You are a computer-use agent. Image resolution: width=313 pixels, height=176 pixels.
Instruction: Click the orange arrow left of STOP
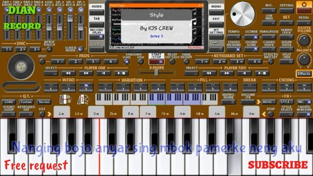264,114
